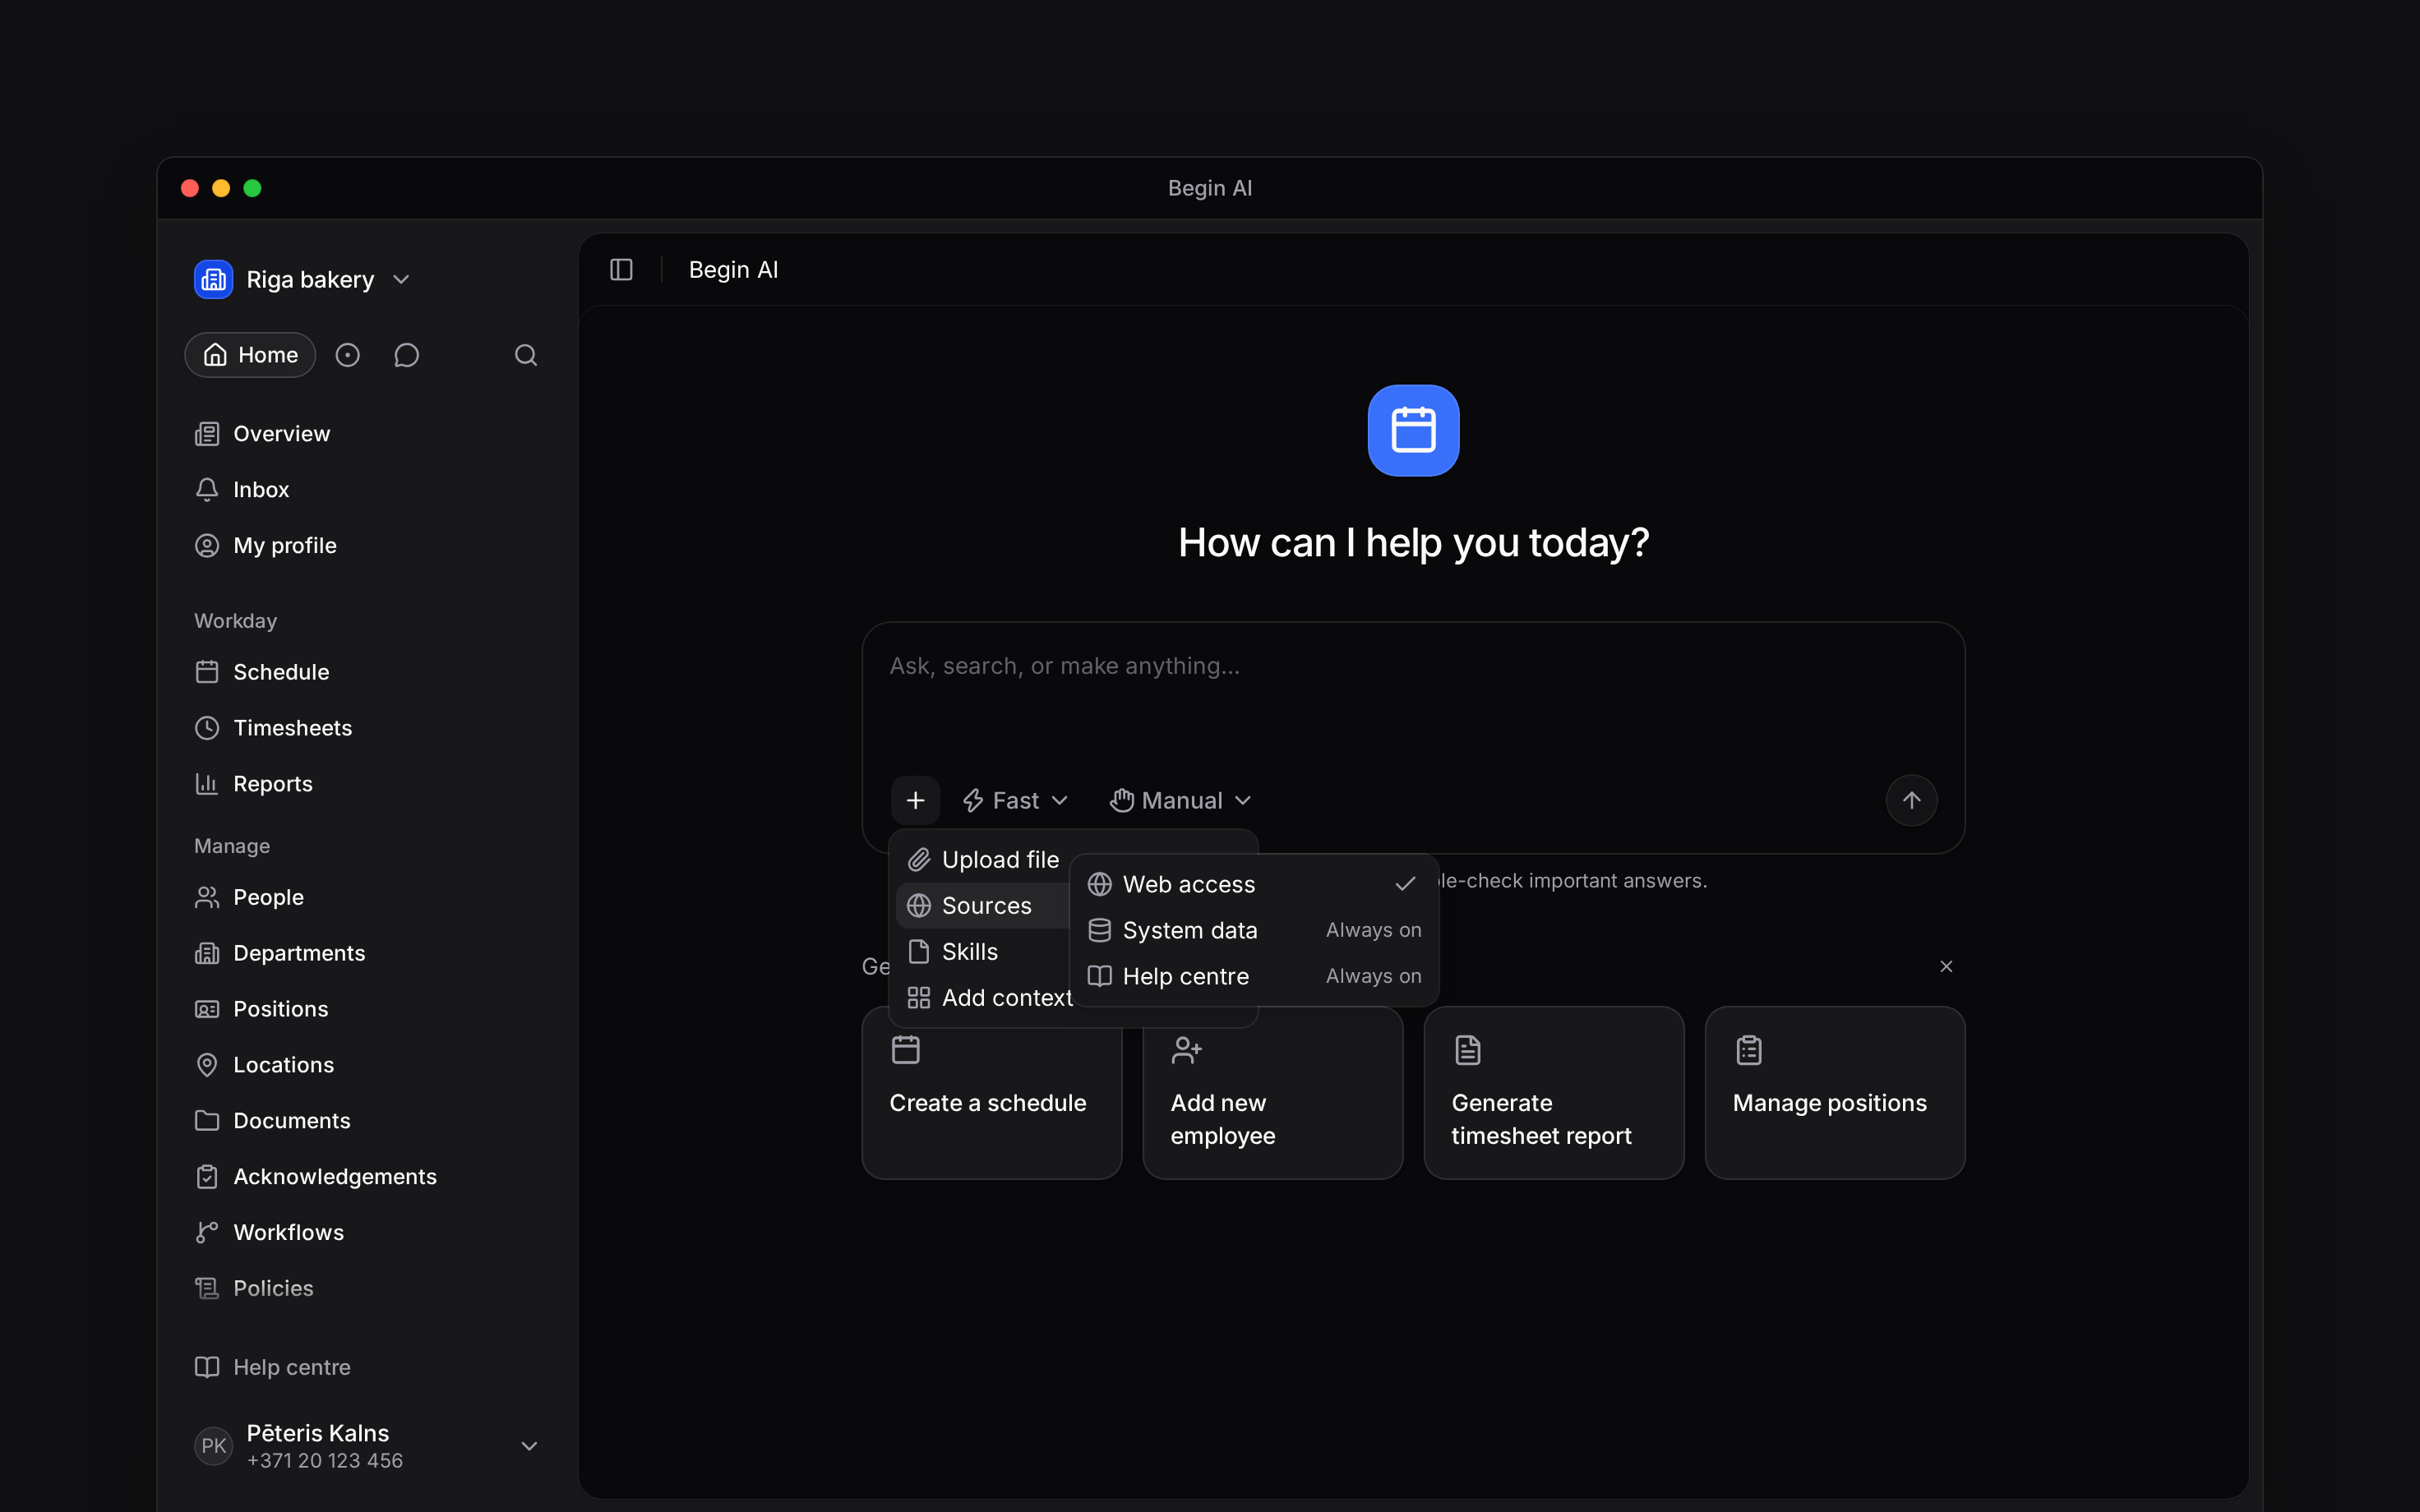Click the Riga bakery workspace logo icon
The height and width of the screenshot is (1512, 2420).
[x=213, y=280]
